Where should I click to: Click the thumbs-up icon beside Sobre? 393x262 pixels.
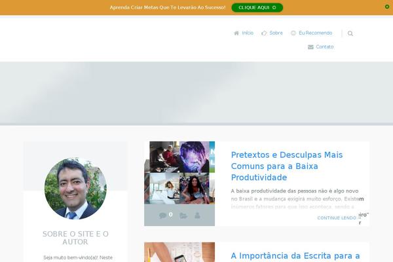264,33
